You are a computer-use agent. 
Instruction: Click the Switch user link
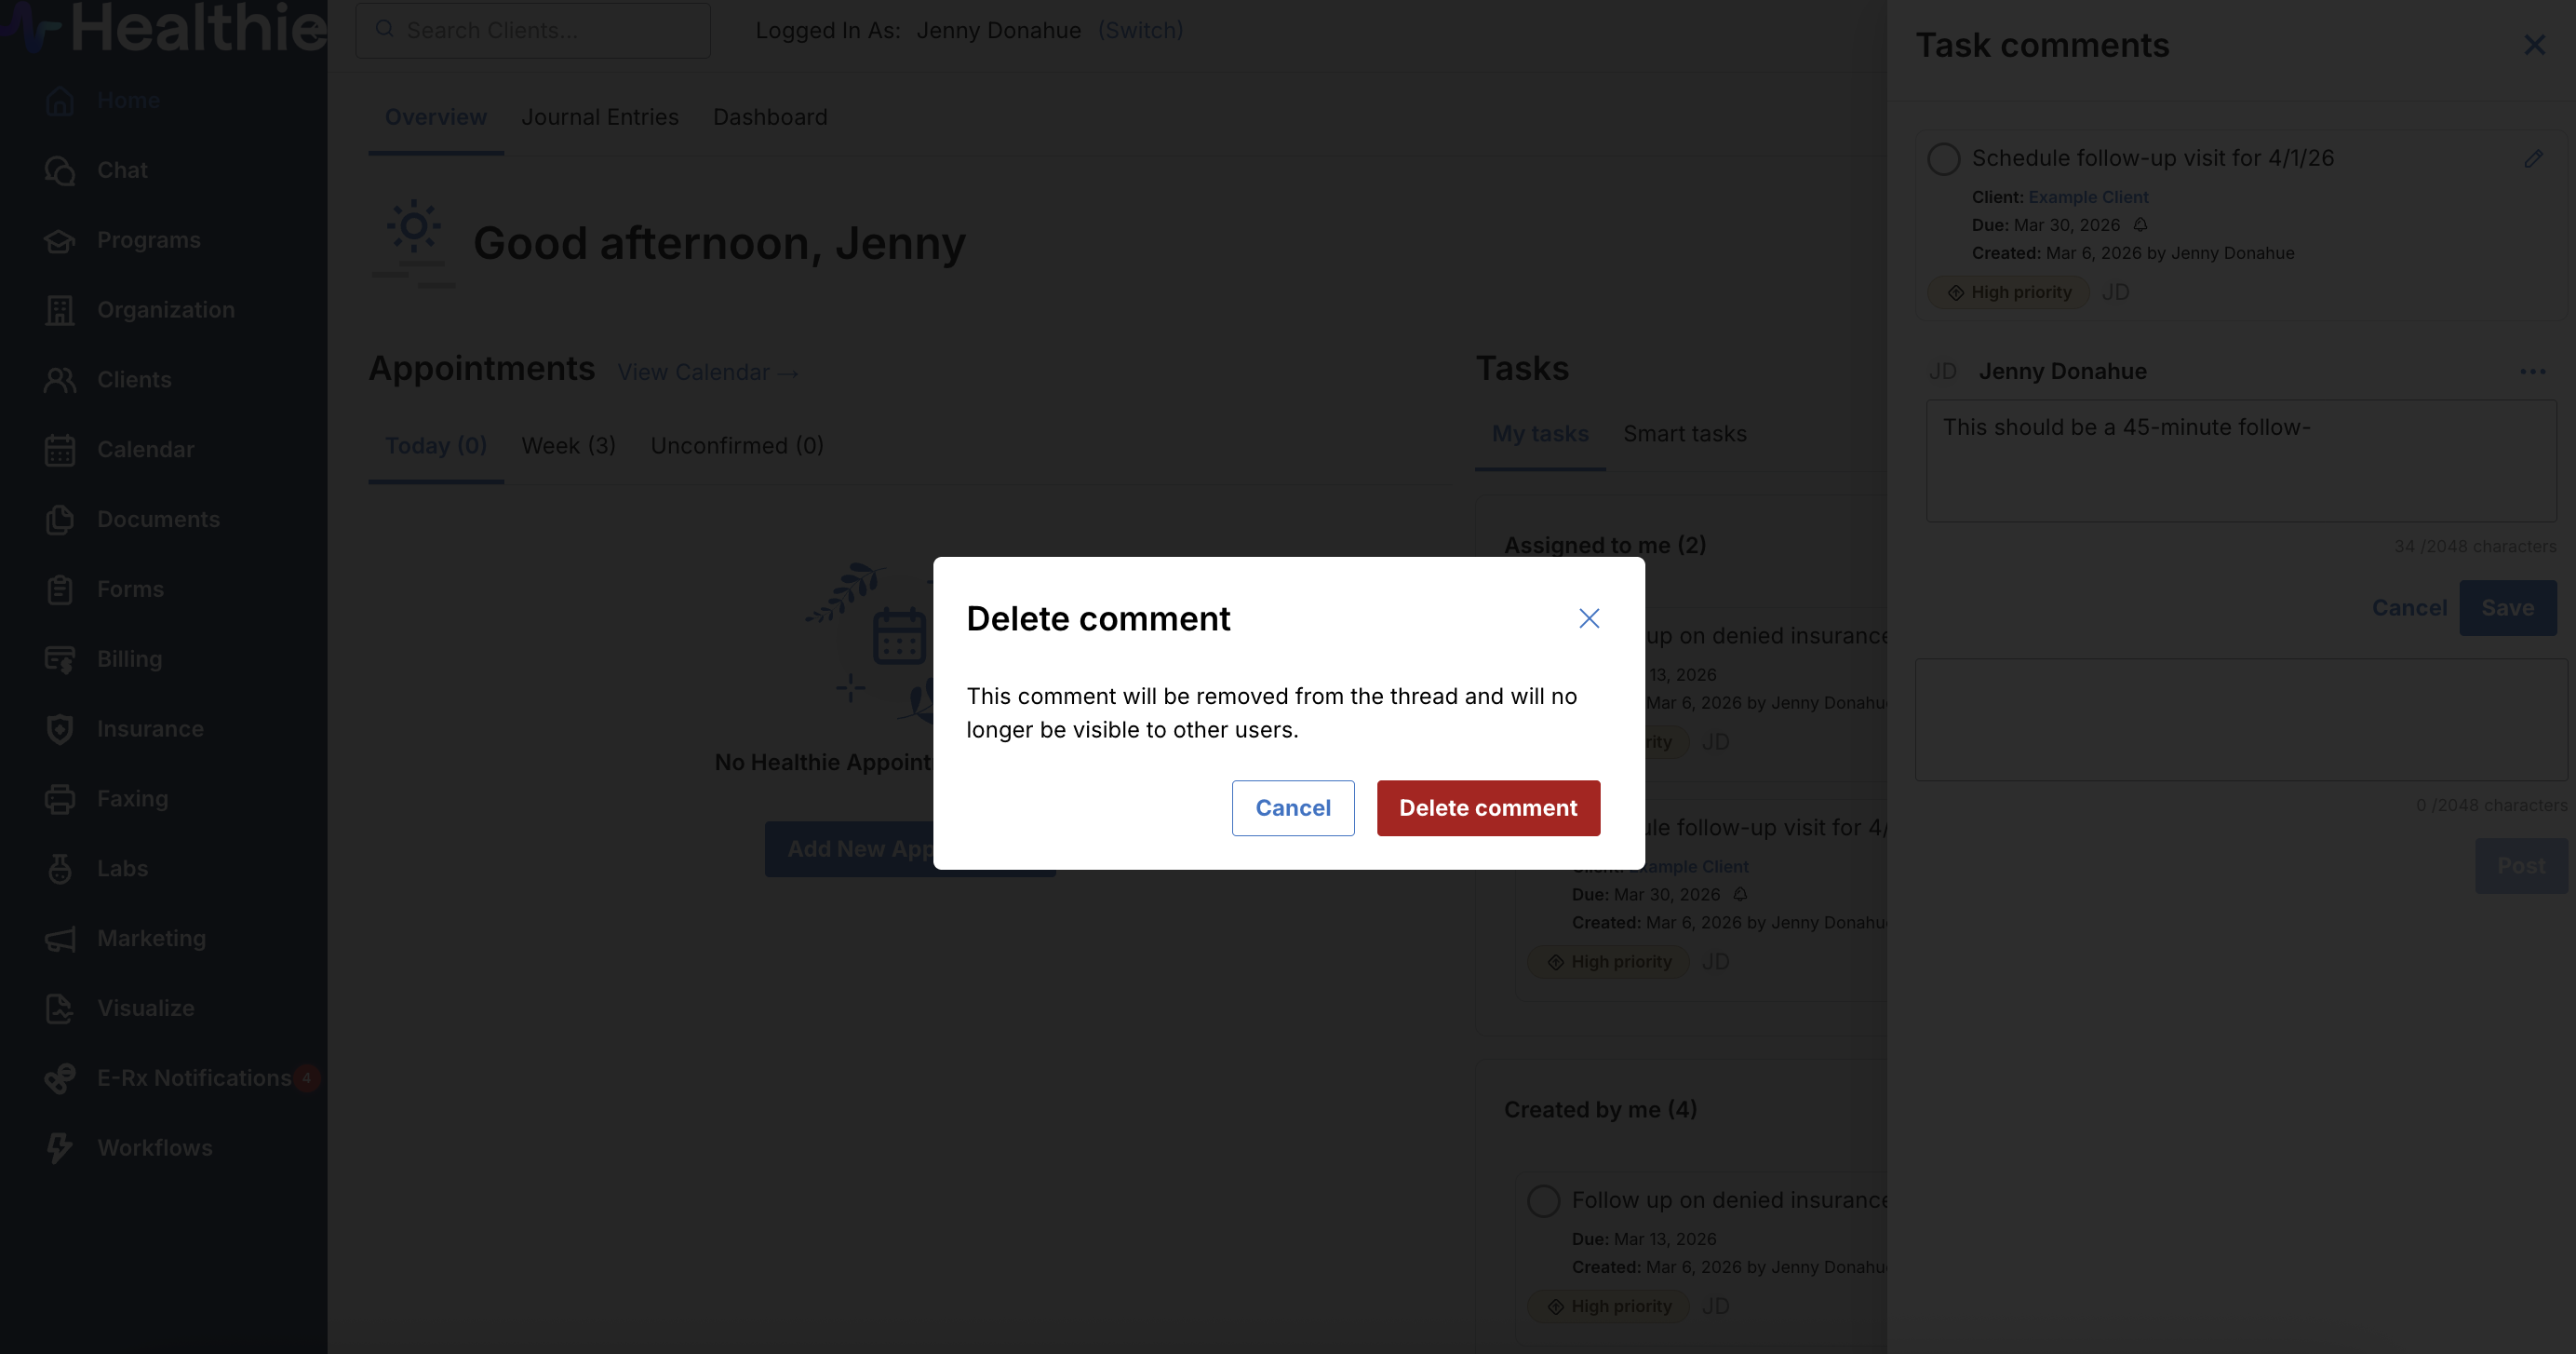tap(1140, 30)
